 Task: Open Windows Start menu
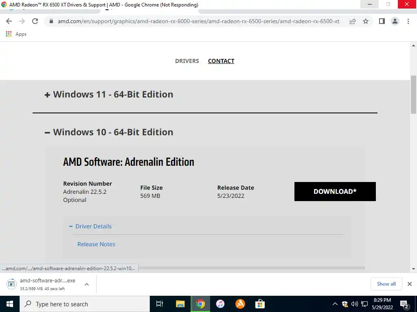10,304
